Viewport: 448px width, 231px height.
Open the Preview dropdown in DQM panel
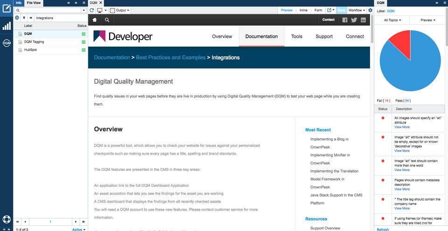coord(428,20)
